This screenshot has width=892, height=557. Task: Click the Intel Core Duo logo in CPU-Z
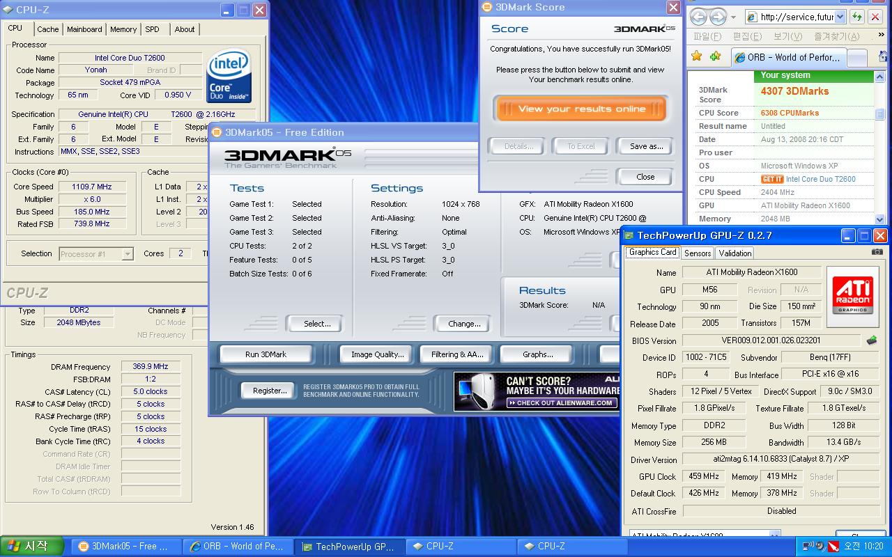(229, 76)
